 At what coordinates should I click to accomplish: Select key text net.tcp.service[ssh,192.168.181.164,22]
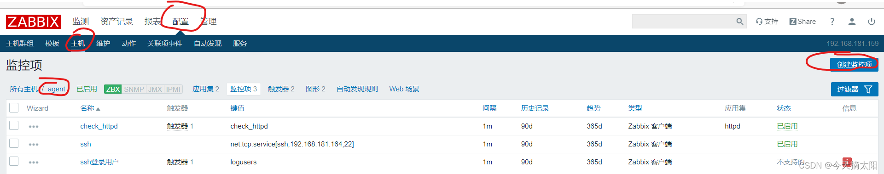(x=292, y=144)
